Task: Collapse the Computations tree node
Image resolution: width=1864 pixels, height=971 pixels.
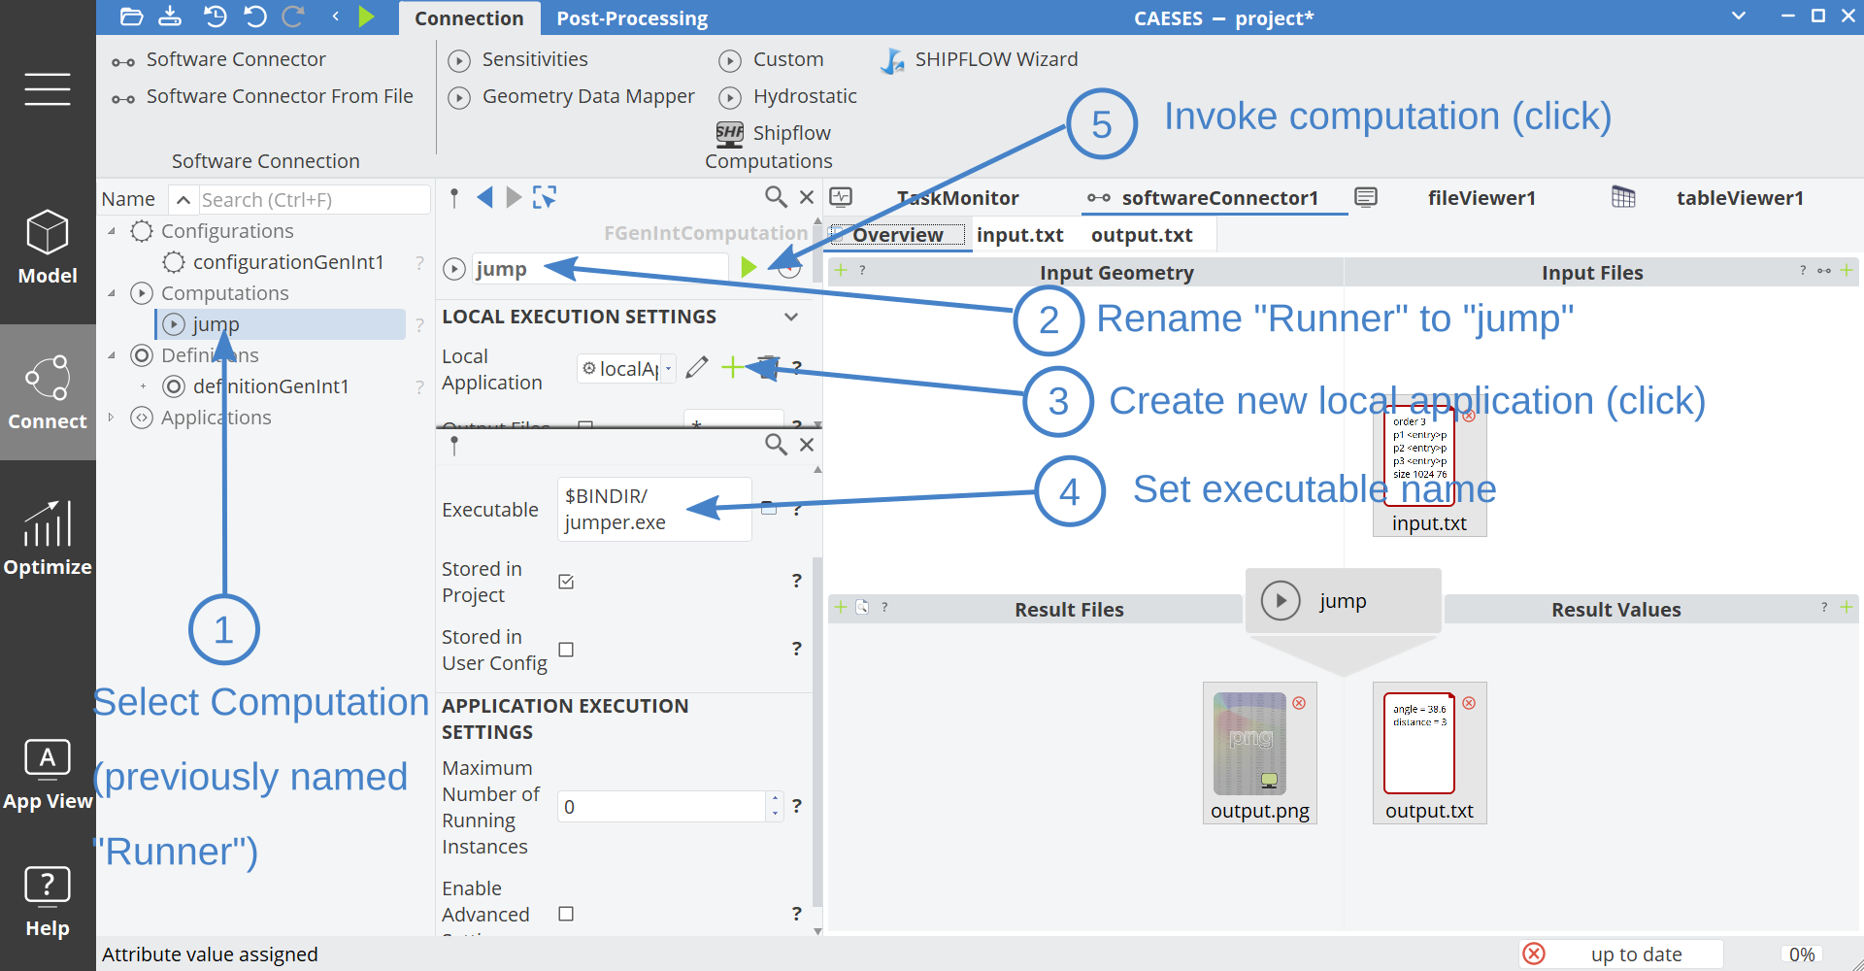Action: coord(112,293)
